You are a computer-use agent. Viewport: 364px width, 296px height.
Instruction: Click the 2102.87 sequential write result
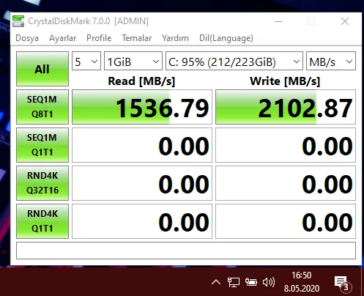point(286,107)
